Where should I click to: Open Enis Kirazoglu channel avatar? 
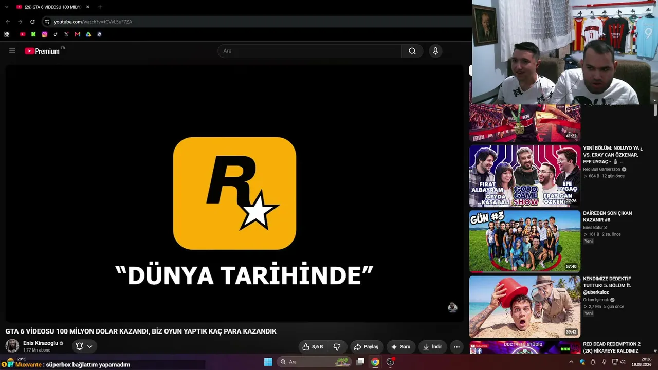tap(12, 346)
